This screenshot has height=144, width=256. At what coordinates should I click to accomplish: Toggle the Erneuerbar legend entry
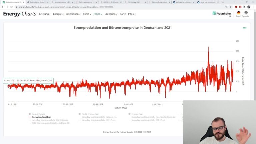(x=135, y=114)
